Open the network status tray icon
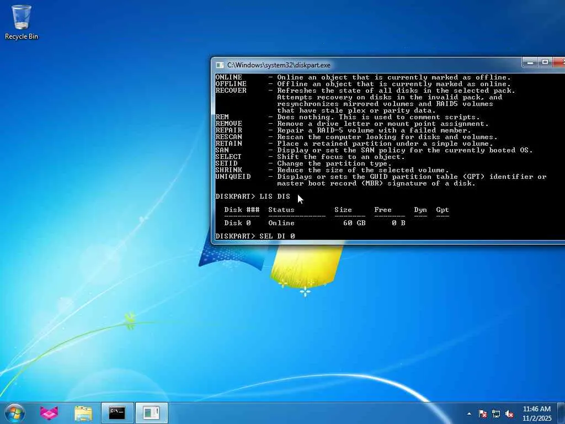The height and width of the screenshot is (424, 565). click(x=496, y=414)
